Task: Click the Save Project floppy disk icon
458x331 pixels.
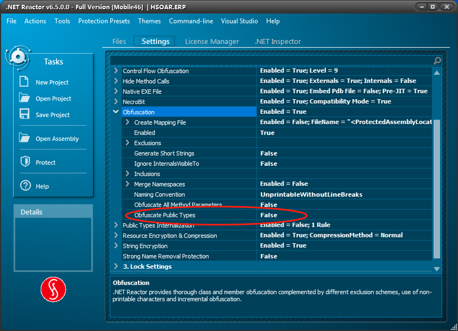Action: (x=24, y=114)
